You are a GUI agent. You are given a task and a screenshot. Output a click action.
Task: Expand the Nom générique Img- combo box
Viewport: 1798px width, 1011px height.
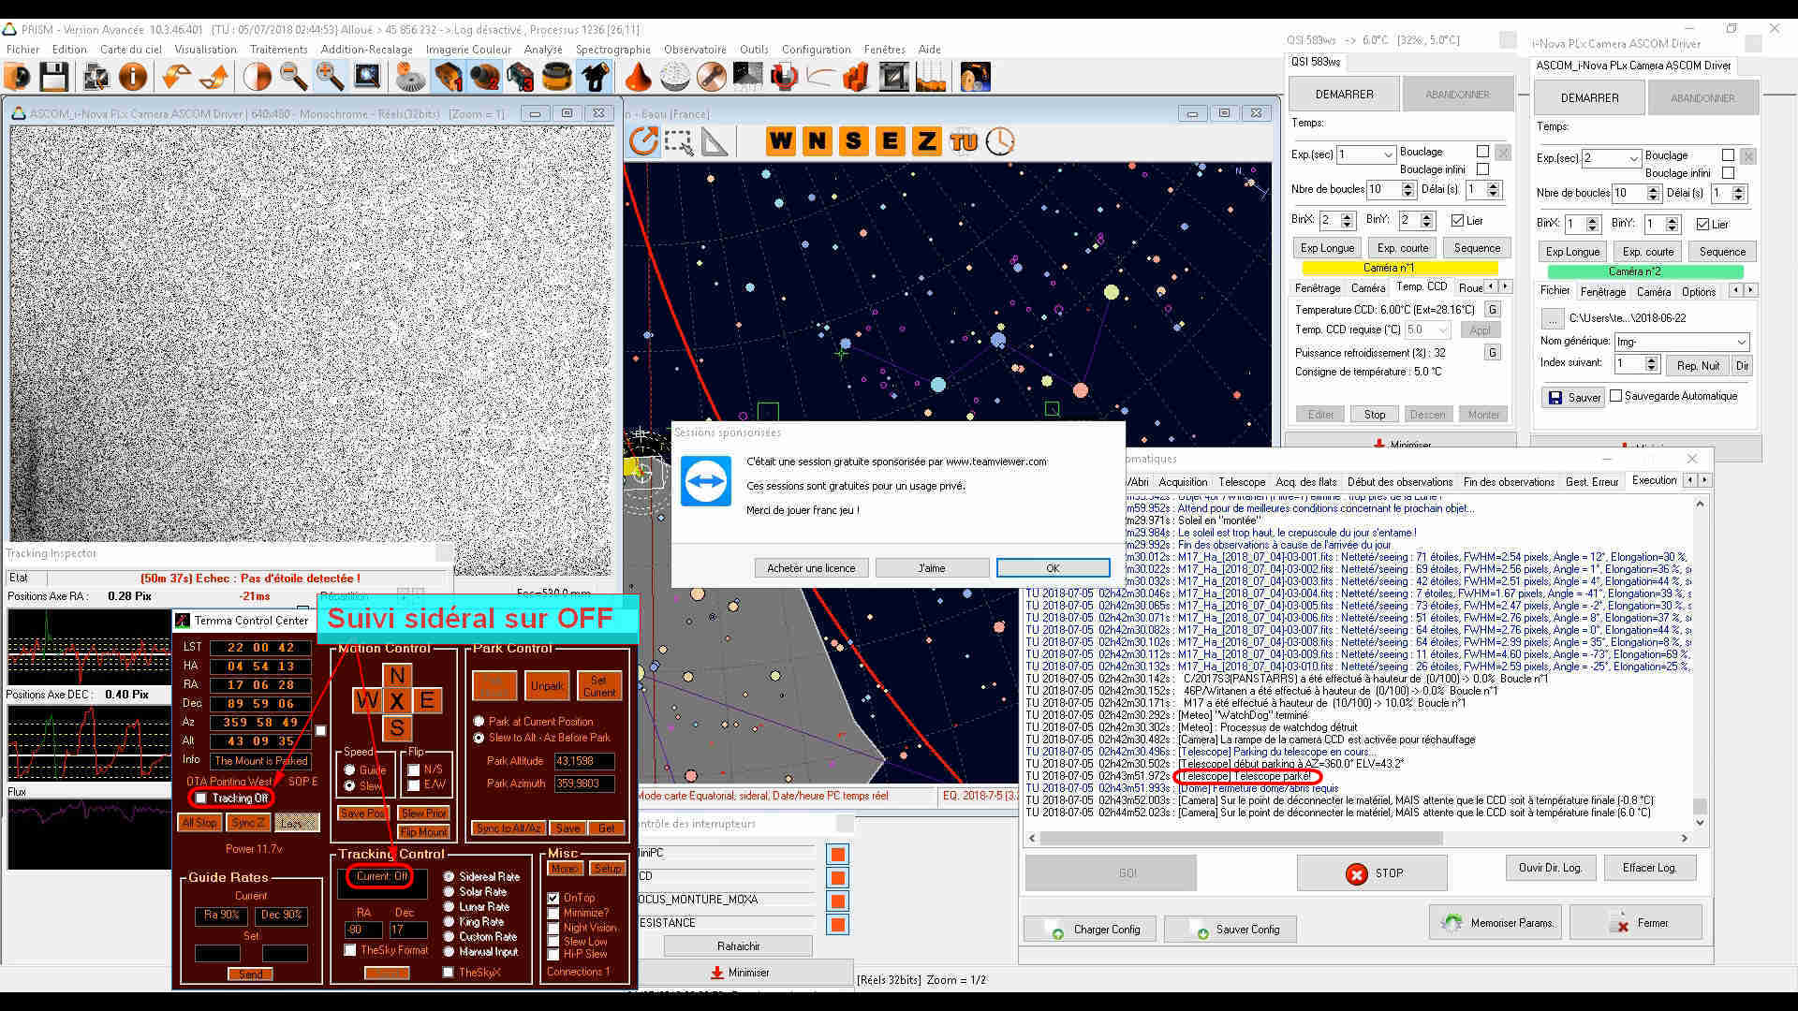coord(1741,342)
